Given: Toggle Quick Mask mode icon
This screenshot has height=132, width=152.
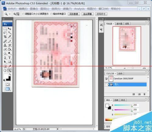Looking at the screenshot, I should 8,84.
